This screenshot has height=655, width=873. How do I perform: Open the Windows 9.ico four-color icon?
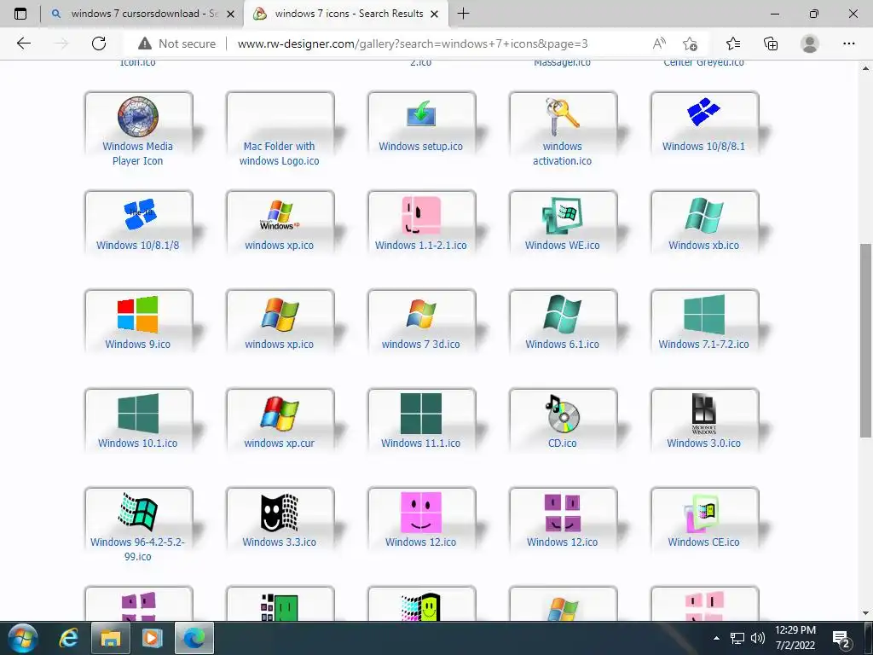tap(137, 314)
